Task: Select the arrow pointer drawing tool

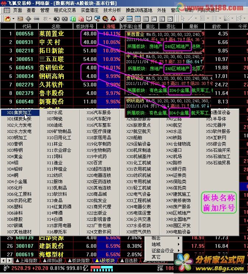Action: coord(183,18)
